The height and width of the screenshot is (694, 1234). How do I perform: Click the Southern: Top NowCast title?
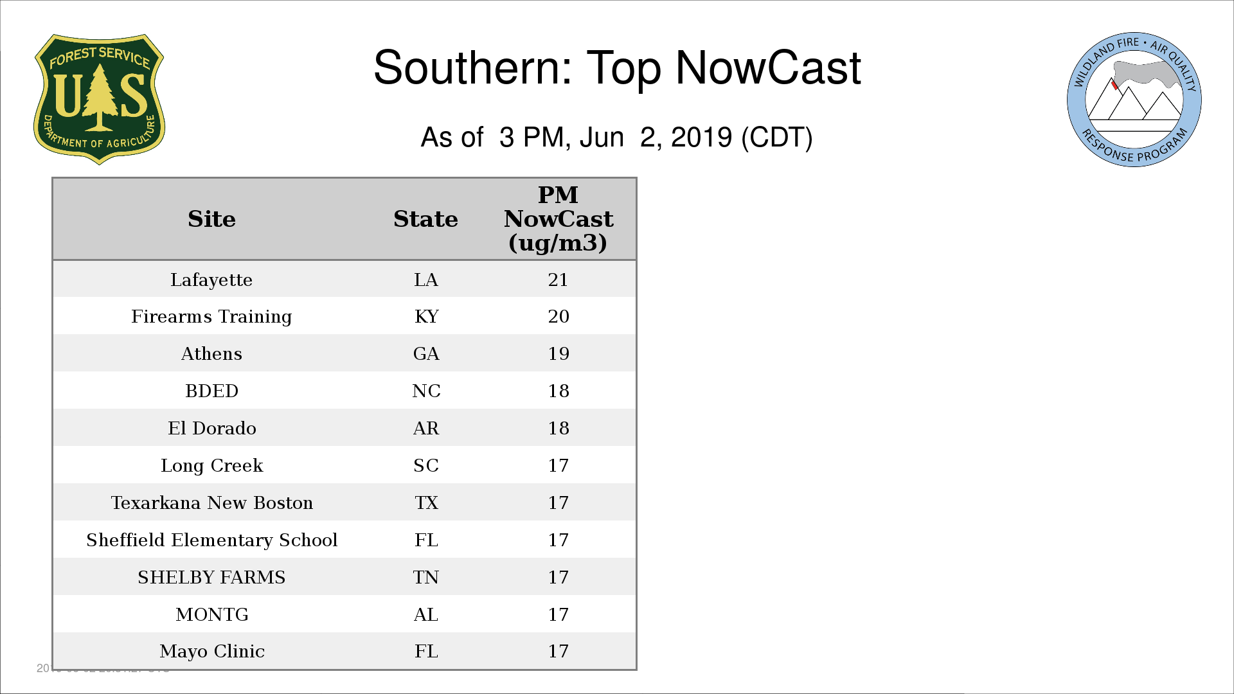617,67
